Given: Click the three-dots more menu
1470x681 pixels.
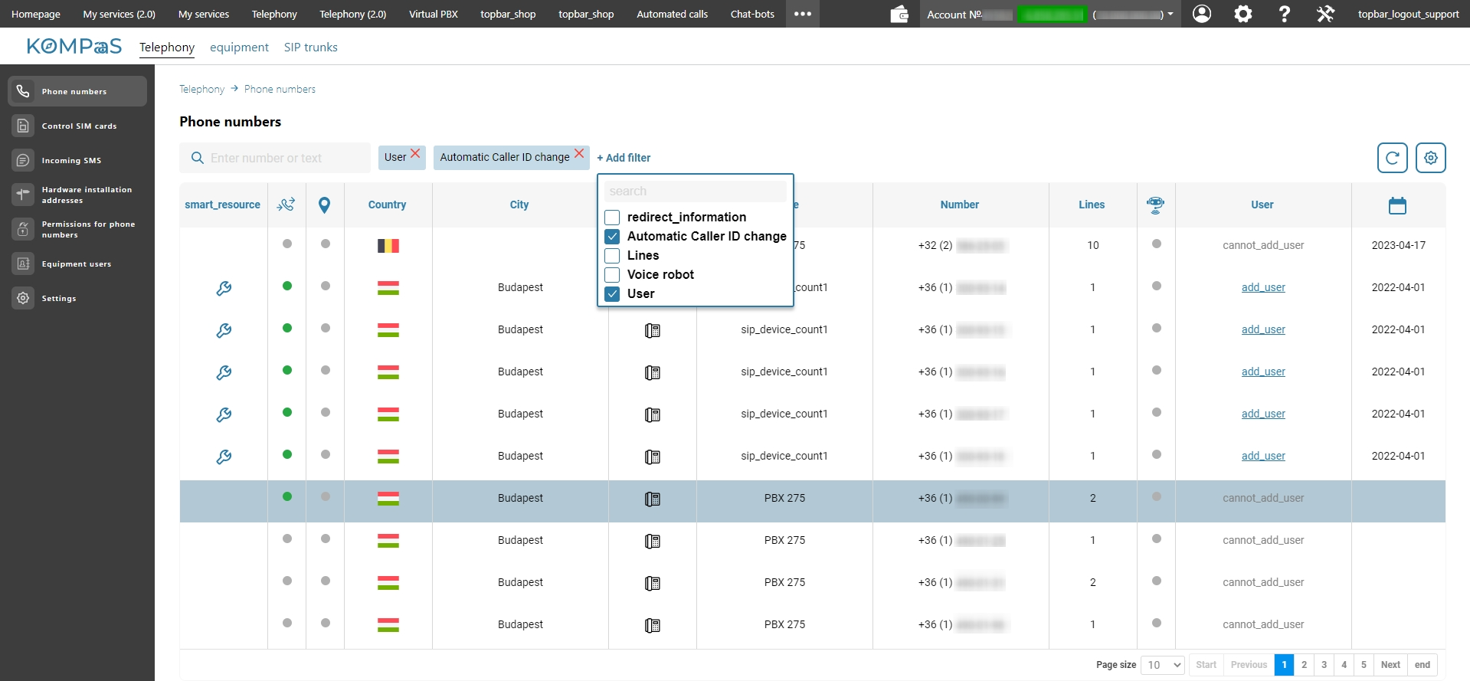Looking at the screenshot, I should (803, 14).
